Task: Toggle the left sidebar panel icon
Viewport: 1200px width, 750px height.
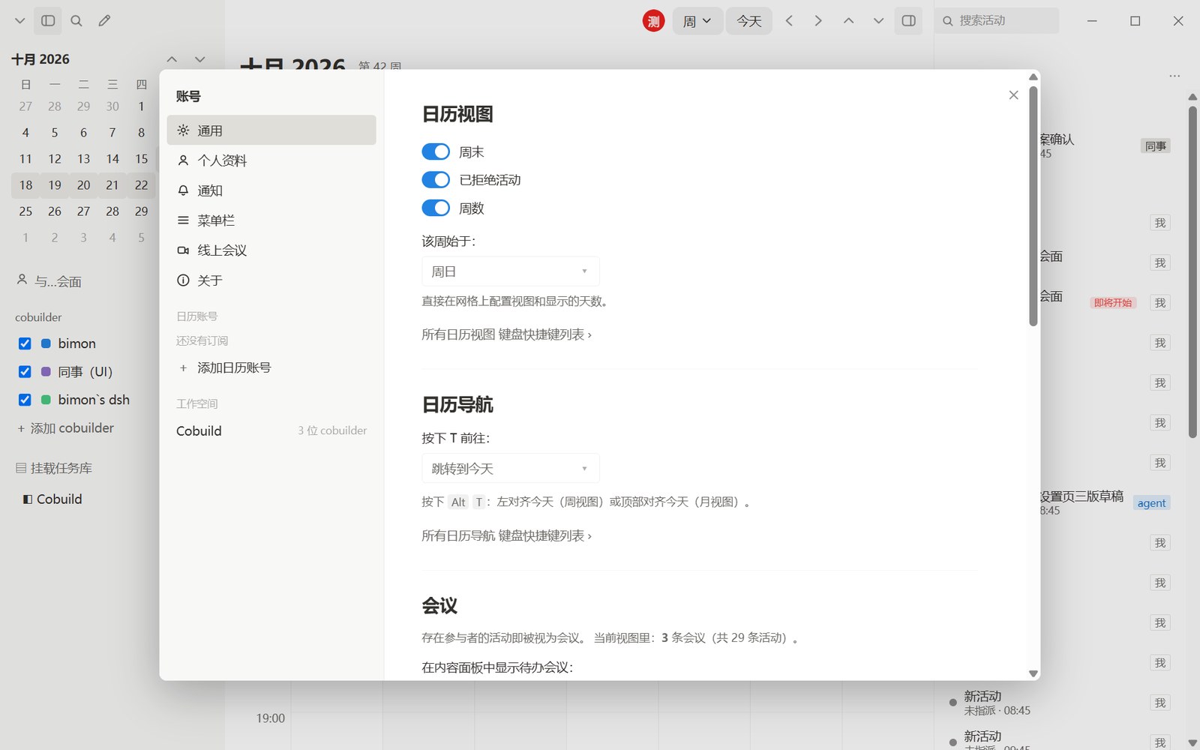Action: coord(48,21)
